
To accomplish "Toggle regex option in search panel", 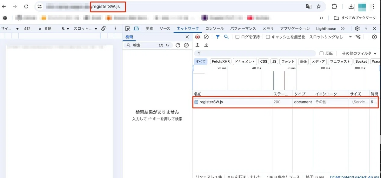I will pos(161,45).
